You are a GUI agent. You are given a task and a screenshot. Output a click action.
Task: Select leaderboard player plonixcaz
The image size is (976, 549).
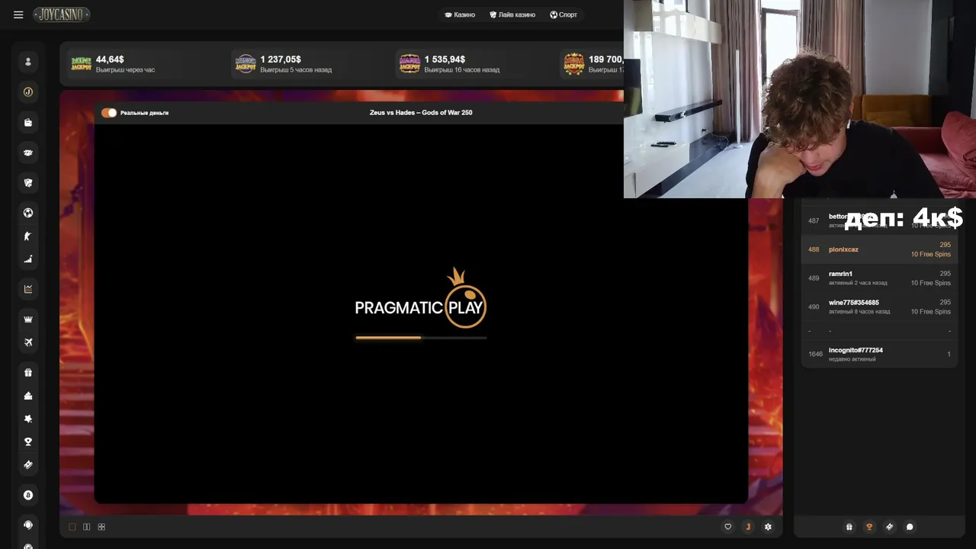click(879, 249)
